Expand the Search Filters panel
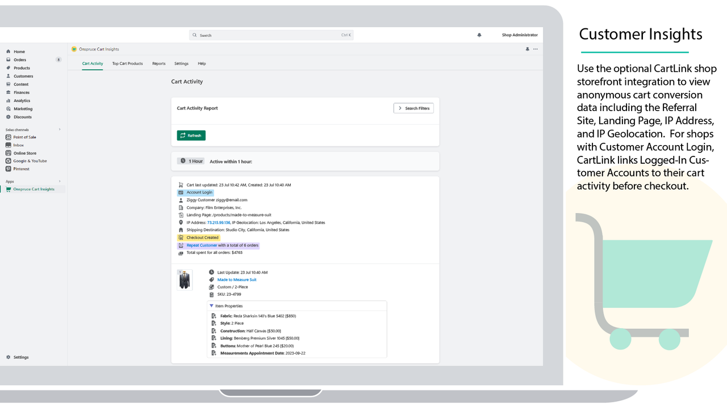727x408 pixels. [x=413, y=108]
